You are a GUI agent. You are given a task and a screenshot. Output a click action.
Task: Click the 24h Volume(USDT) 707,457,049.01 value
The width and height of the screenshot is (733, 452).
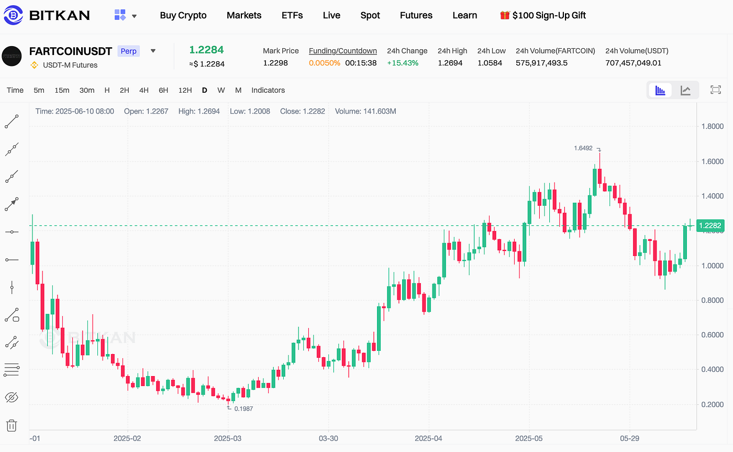coord(634,63)
